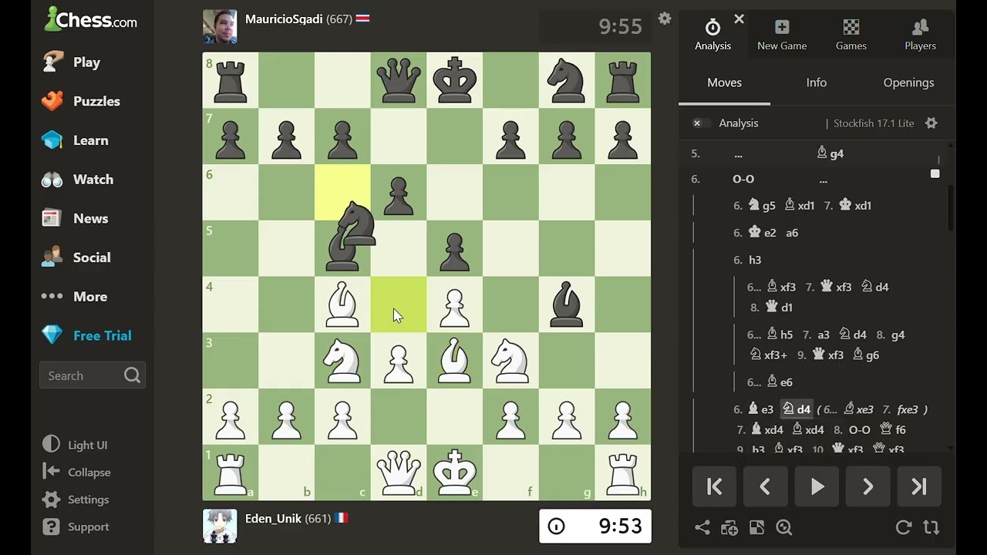Image resolution: width=987 pixels, height=555 pixels.
Task: Open the Play menu item
Action: point(72,62)
